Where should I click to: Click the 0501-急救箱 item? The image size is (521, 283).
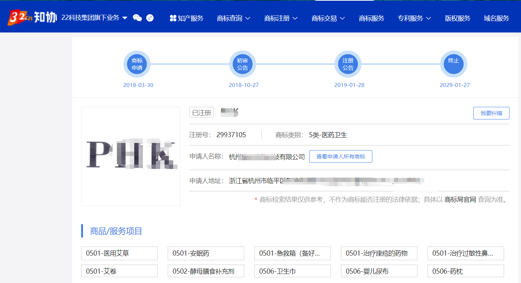pyautogui.click(x=293, y=253)
